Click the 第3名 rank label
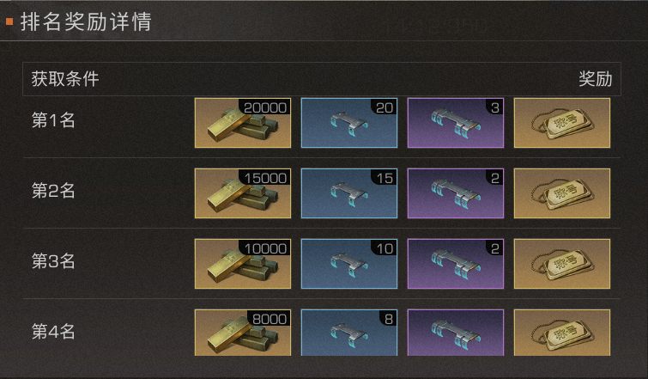648x379 pixels. coord(53,261)
